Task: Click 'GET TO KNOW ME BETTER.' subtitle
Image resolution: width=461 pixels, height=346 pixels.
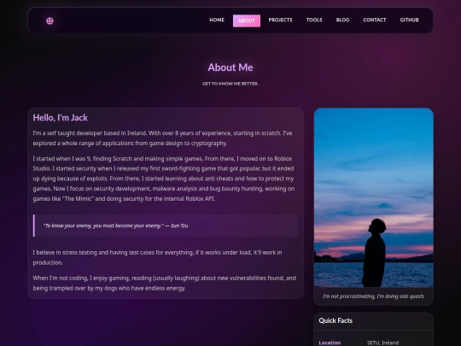Action: (x=230, y=84)
